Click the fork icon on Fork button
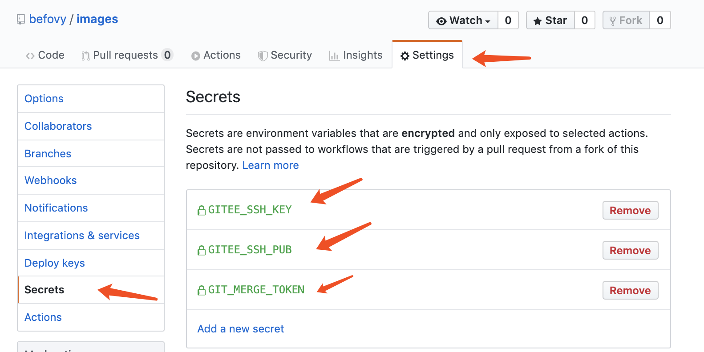The height and width of the screenshot is (352, 704). (x=613, y=21)
